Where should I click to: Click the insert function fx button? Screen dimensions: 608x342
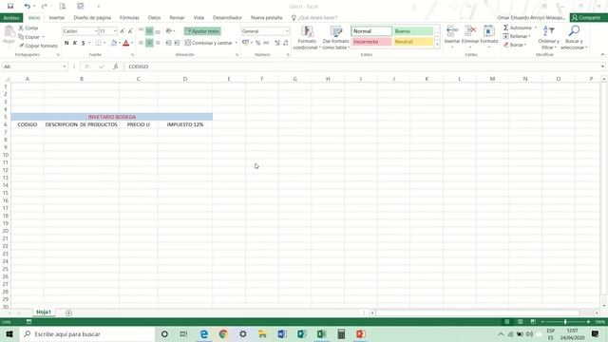[115, 66]
